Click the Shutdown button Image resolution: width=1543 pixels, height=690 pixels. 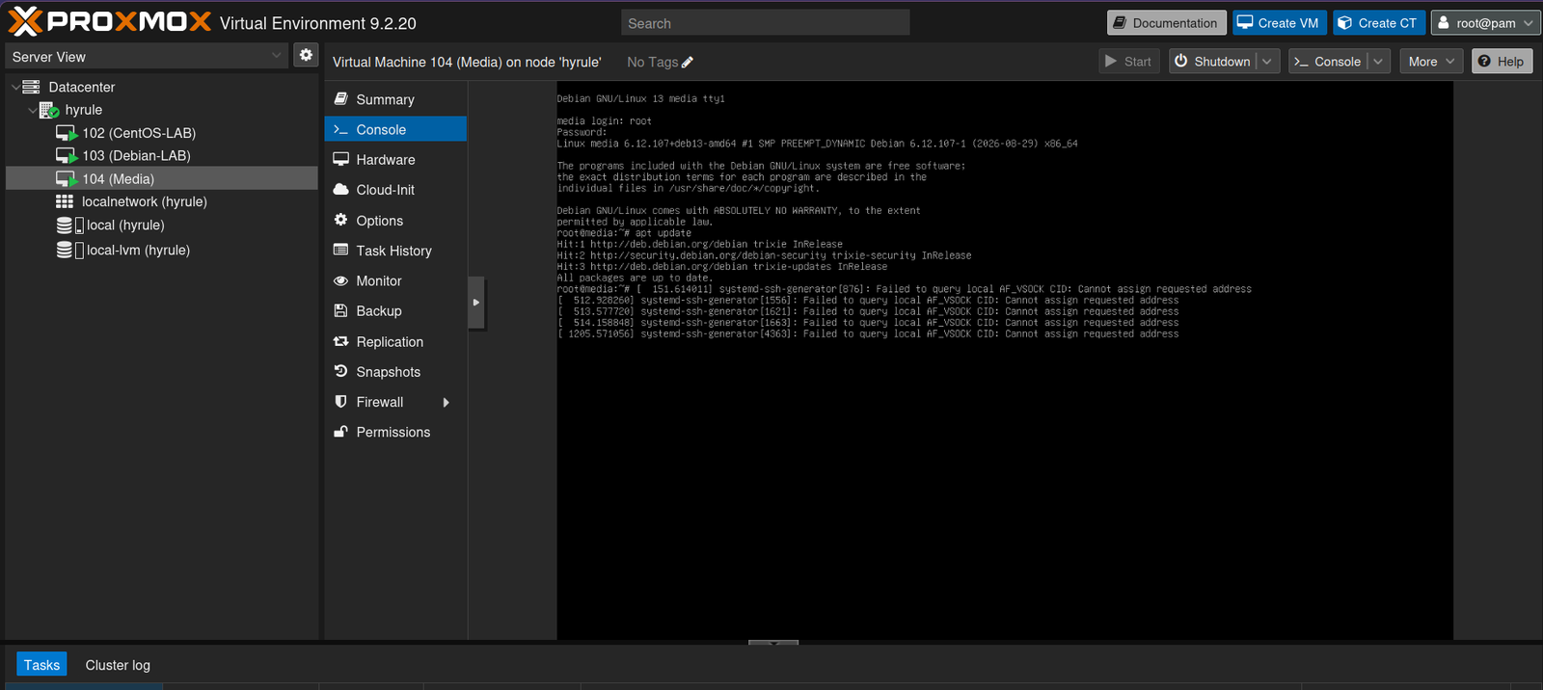click(1213, 62)
